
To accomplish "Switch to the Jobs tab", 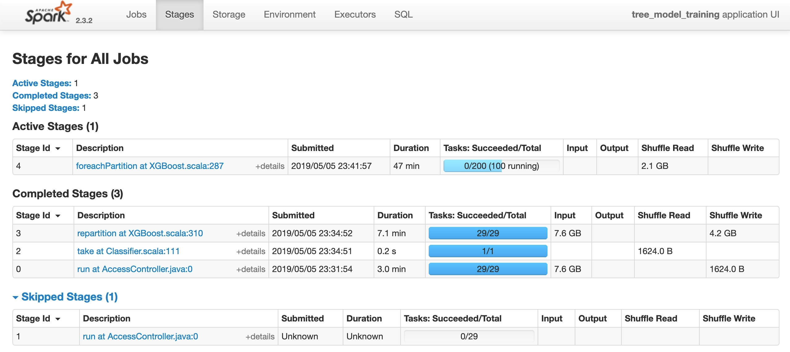I will pos(136,14).
